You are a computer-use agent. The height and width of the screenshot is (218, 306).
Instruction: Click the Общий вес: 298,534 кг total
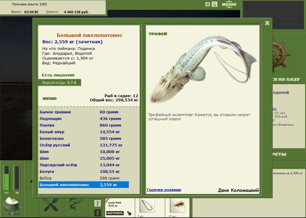click(114, 100)
